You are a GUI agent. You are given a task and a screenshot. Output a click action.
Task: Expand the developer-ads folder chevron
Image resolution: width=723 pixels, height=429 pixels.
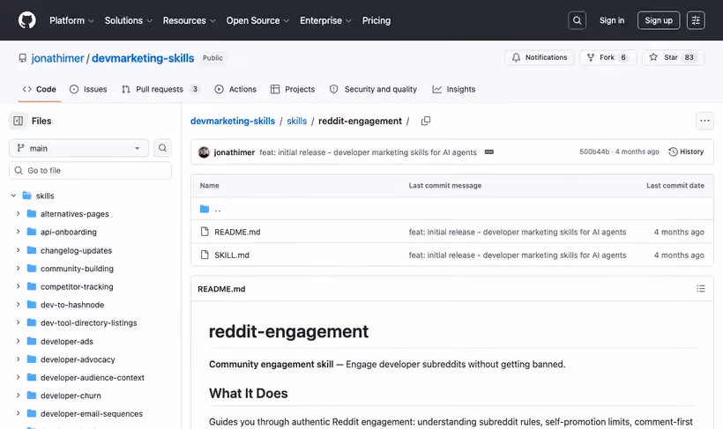[18, 341]
